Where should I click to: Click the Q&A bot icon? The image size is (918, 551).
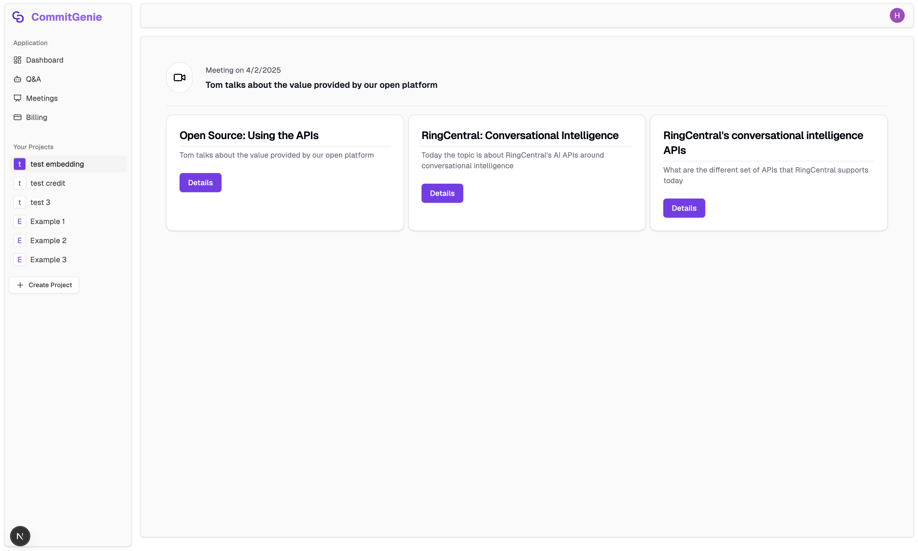(x=18, y=79)
